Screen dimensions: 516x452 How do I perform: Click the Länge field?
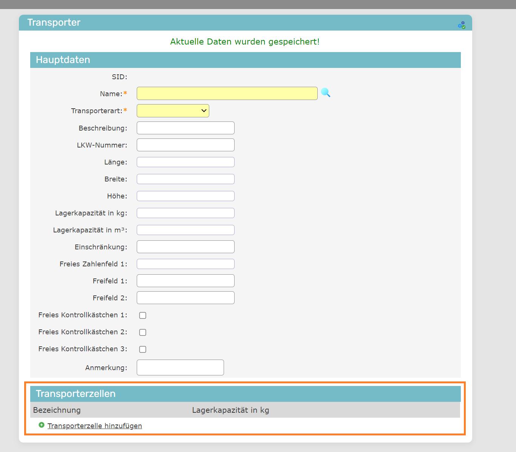click(185, 162)
